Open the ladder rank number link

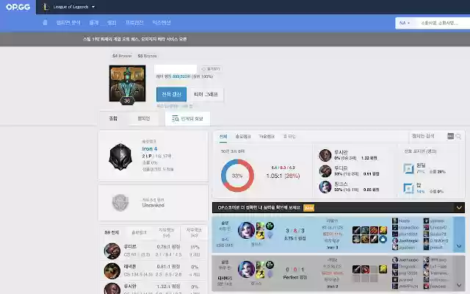pos(181,76)
